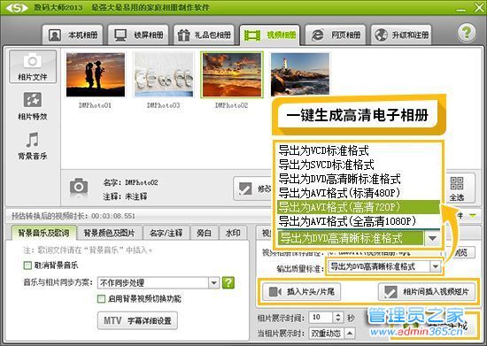Increase 相片展示时间 spinner value

(x=338, y=314)
